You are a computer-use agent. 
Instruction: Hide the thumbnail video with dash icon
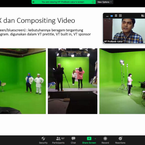[x=107, y=16]
